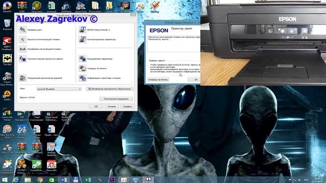The width and height of the screenshot is (326, 183).
Task: Open Internet Explorer from the taskbar
Action: point(16,179)
